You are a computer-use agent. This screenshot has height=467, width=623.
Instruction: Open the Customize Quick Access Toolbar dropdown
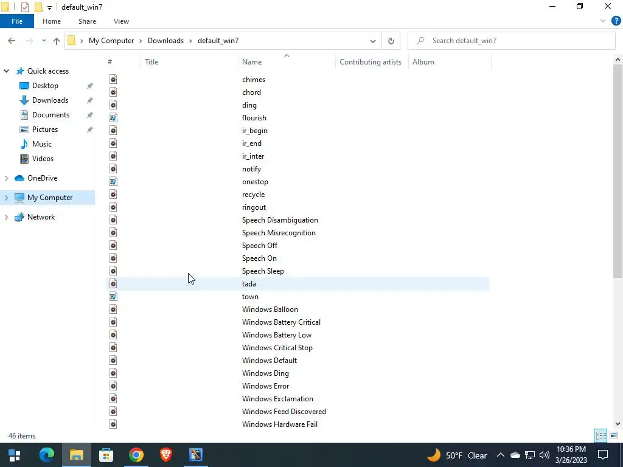(x=49, y=7)
